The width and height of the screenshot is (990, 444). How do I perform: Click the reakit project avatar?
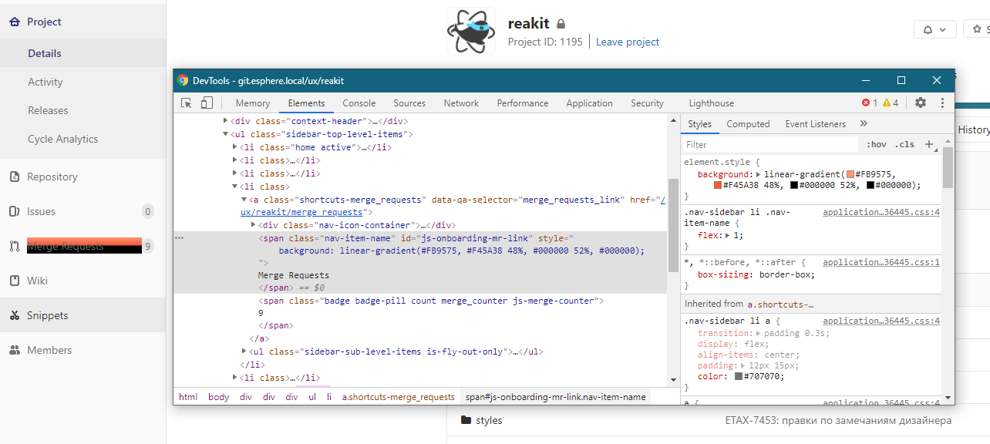(470, 32)
